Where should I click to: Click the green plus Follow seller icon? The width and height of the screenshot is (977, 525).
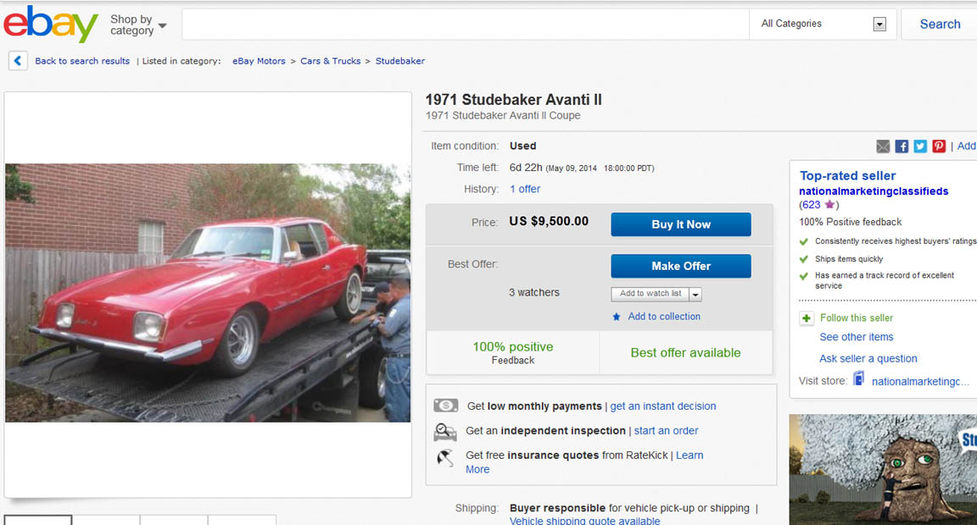(x=807, y=318)
